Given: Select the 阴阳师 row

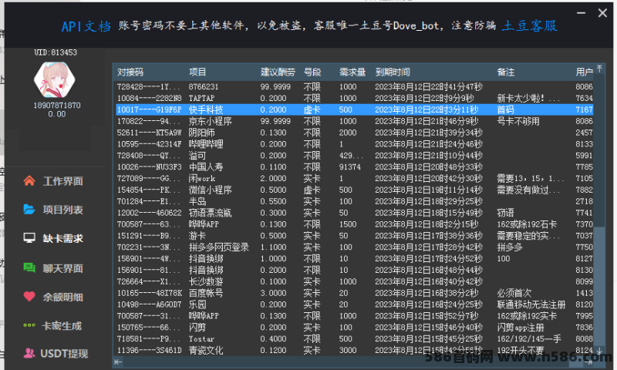Looking at the screenshot, I should click(x=355, y=133).
